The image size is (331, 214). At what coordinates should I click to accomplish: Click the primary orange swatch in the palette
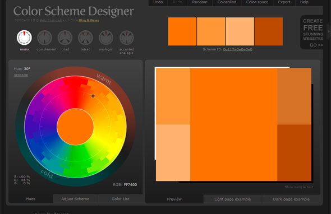coord(182,31)
